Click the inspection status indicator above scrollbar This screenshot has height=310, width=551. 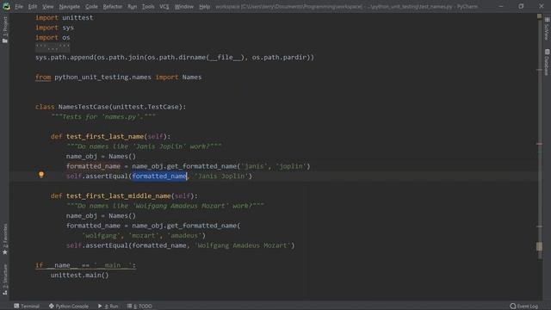(539, 16)
